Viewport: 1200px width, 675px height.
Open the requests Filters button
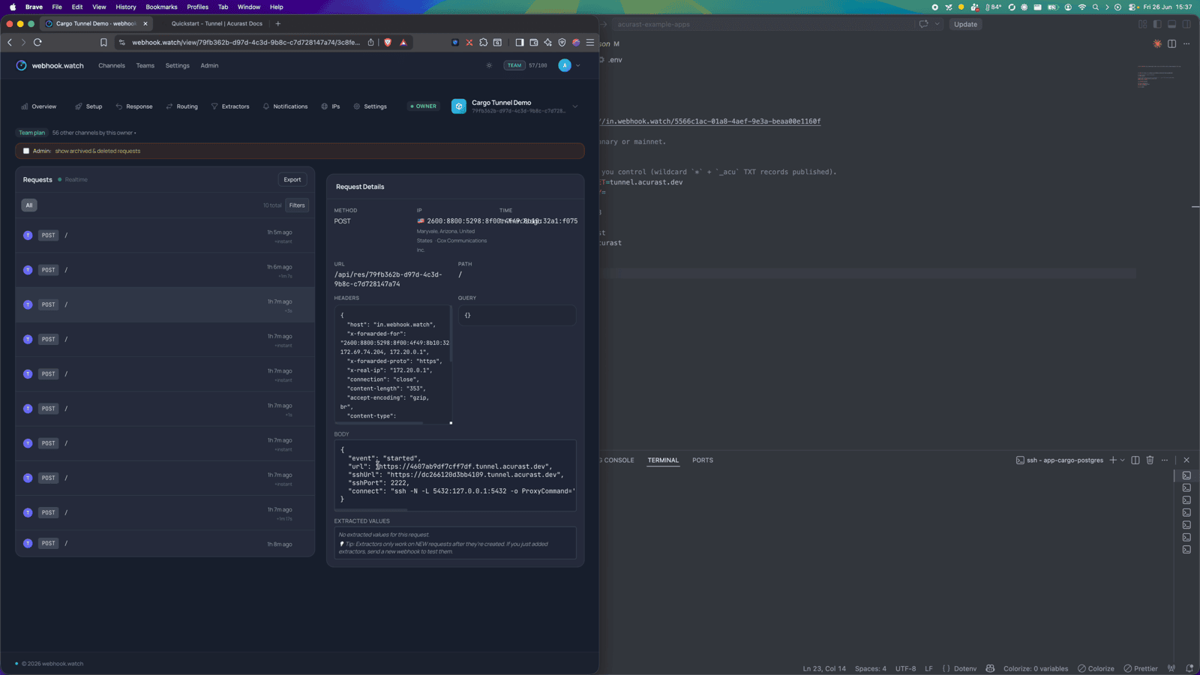[x=297, y=205]
